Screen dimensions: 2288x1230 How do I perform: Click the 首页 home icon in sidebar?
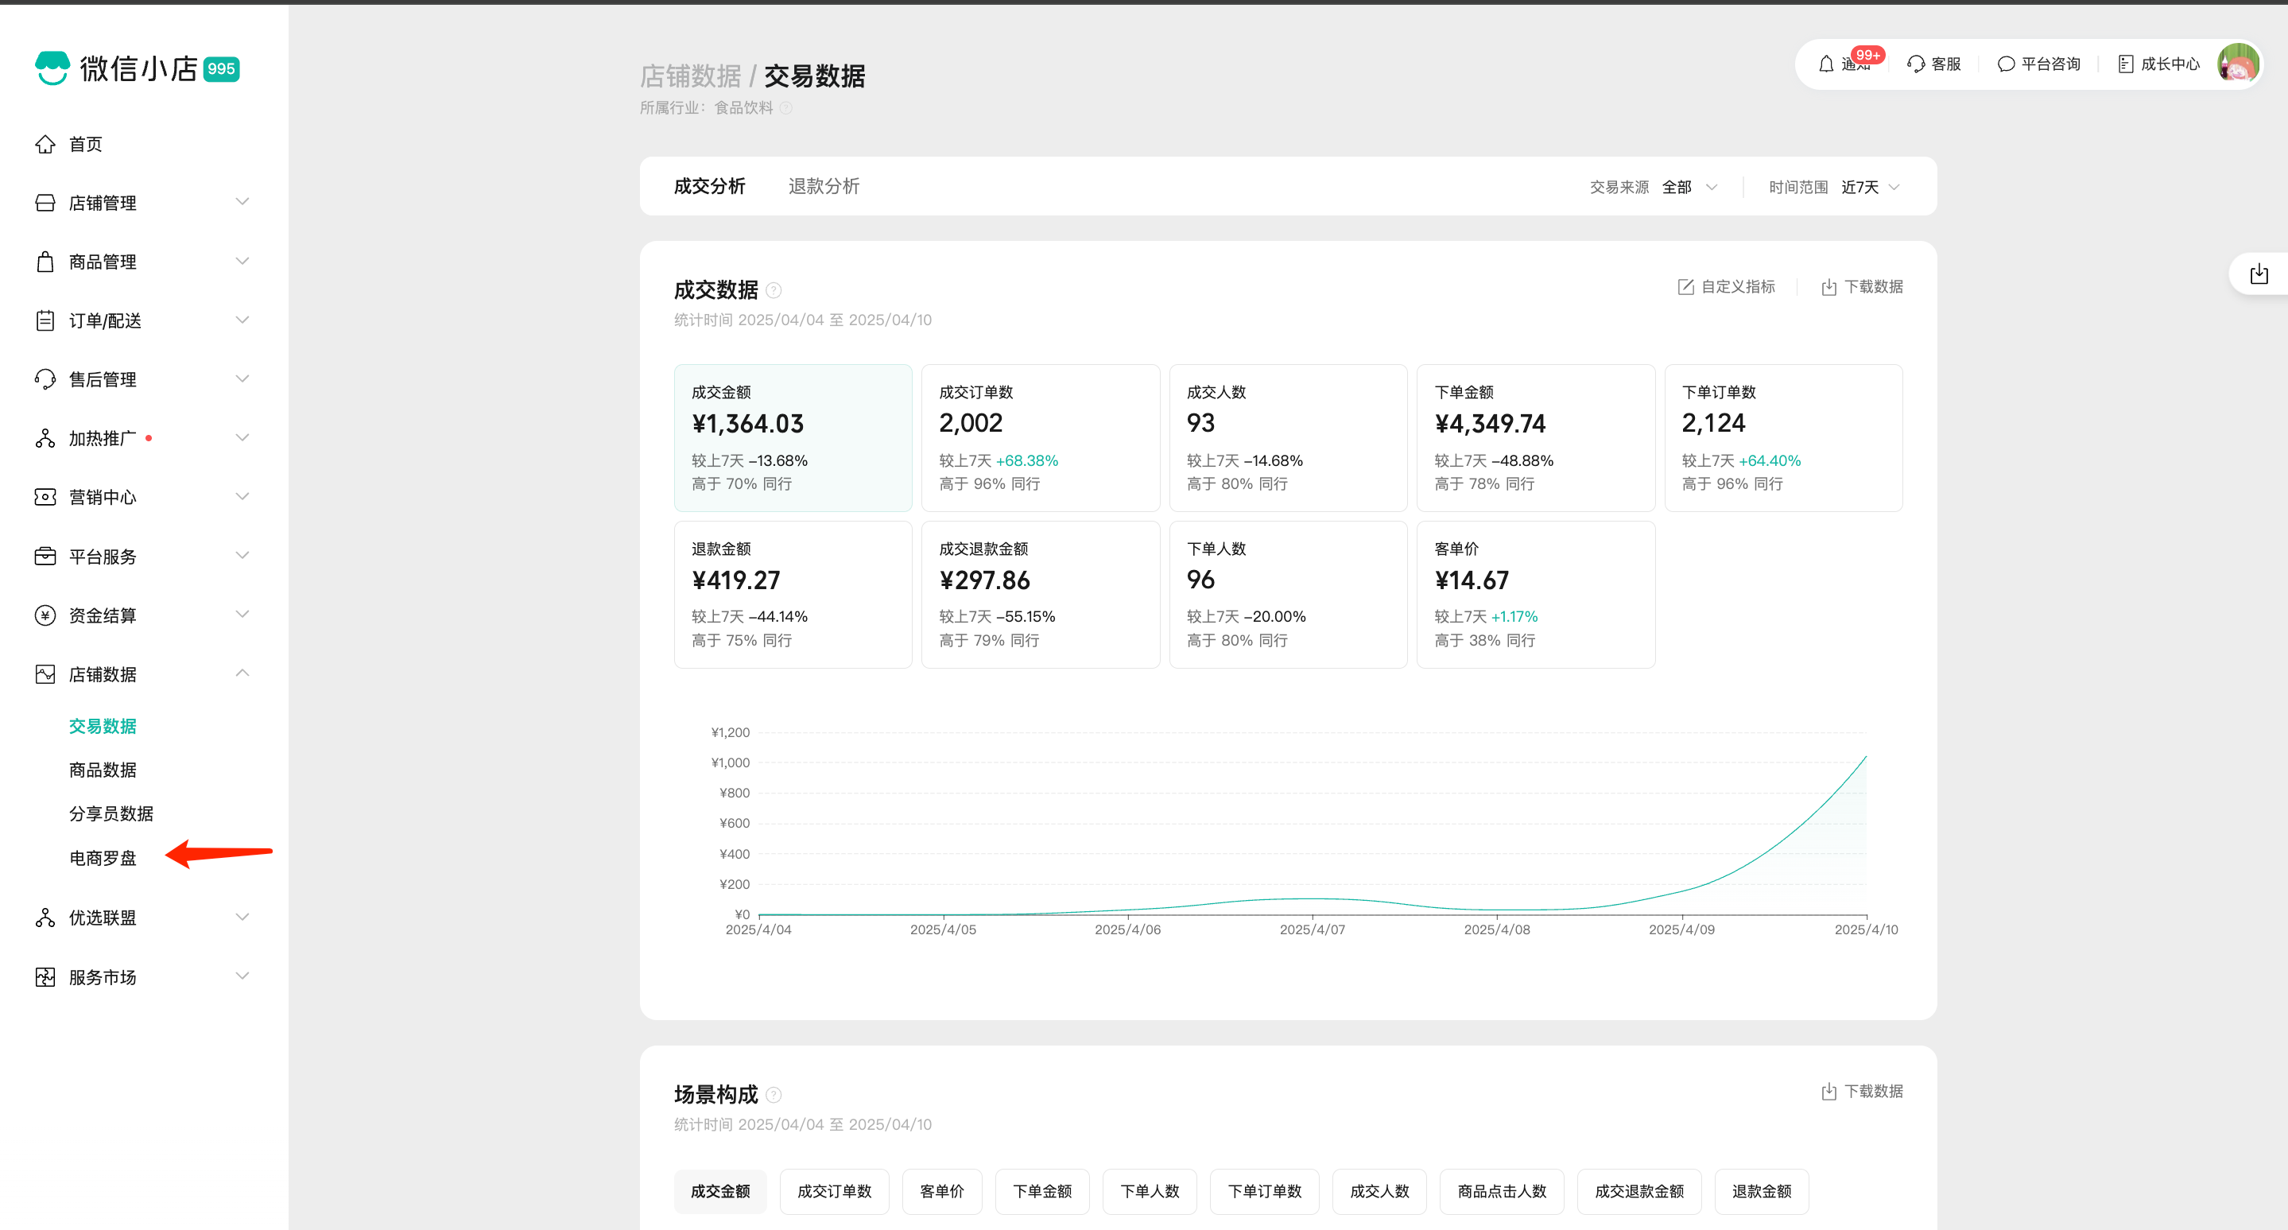[45, 144]
